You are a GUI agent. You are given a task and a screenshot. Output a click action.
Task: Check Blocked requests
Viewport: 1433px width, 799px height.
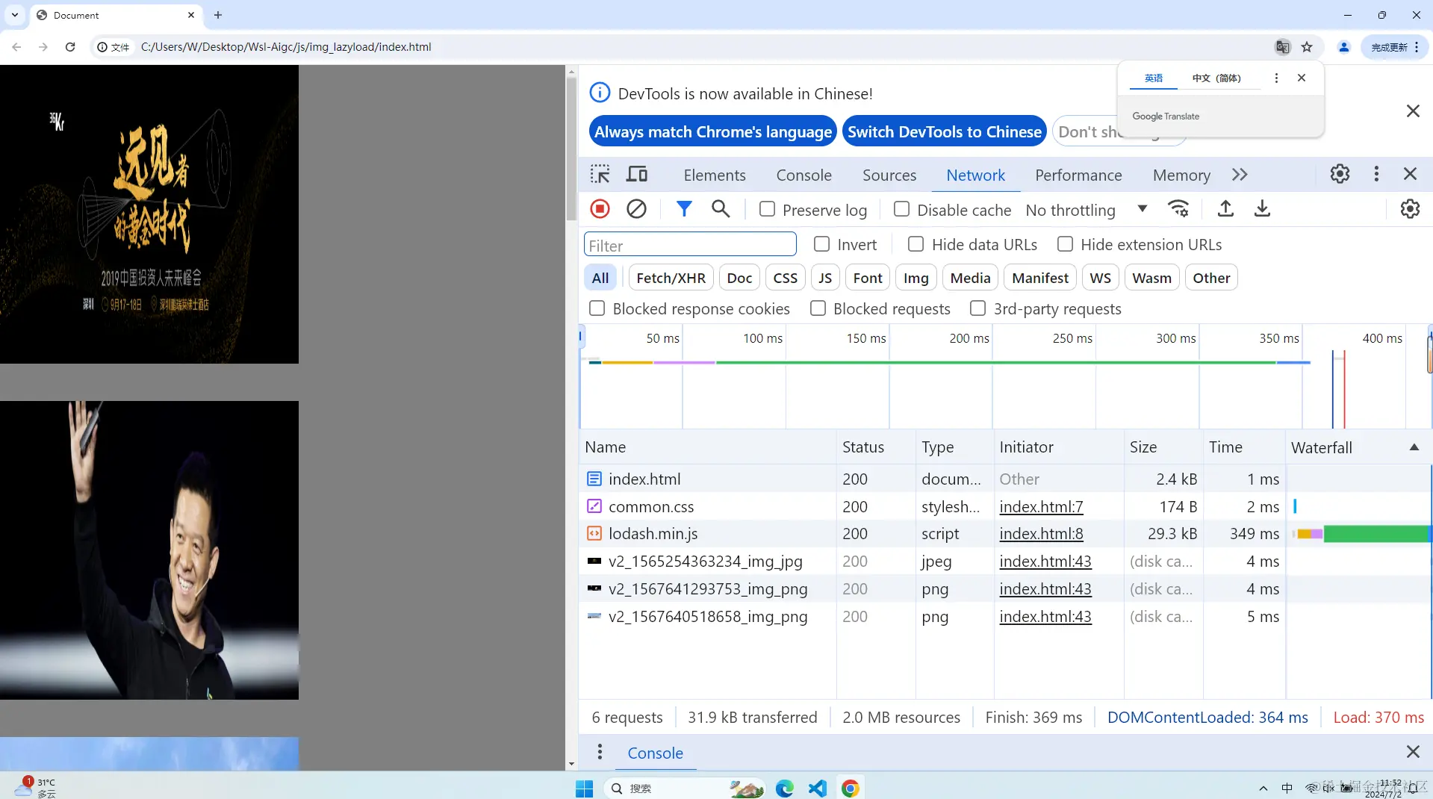(x=818, y=308)
